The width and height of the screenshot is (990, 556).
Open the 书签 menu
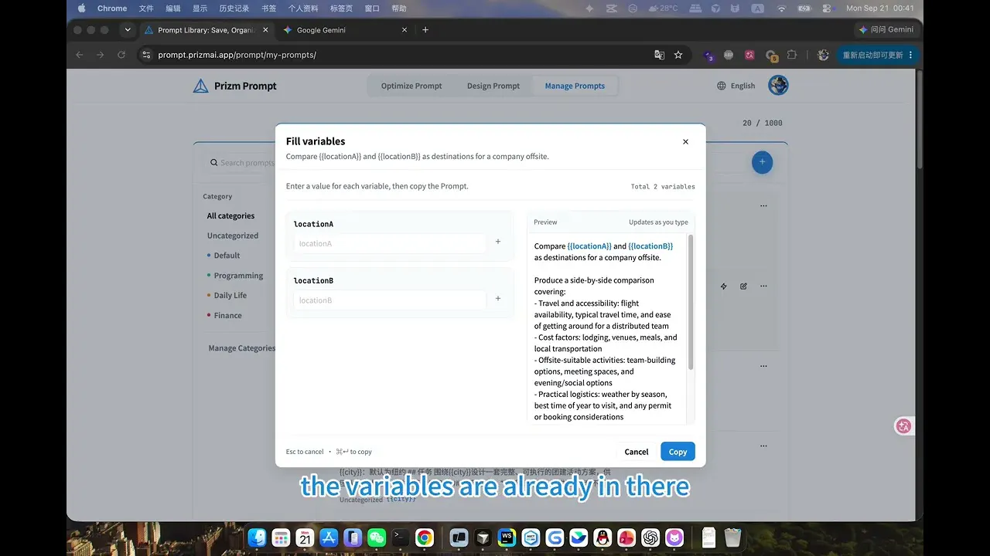pyautogui.click(x=269, y=8)
